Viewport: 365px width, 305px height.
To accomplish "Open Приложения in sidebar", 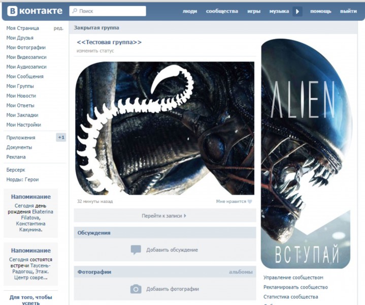I will [21, 138].
